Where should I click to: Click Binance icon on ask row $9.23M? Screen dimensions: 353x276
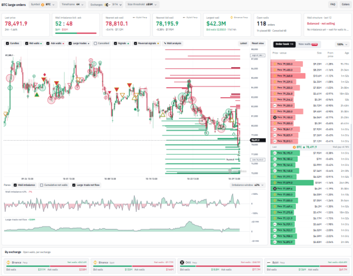click(x=274, y=64)
